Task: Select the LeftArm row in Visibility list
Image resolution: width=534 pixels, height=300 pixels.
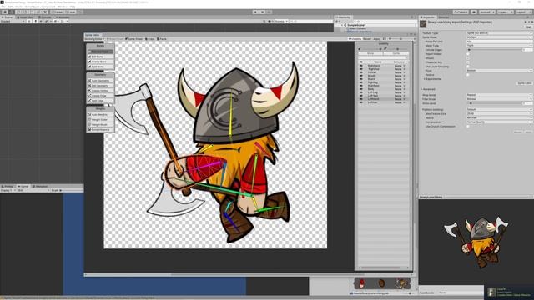Action: click(x=383, y=102)
